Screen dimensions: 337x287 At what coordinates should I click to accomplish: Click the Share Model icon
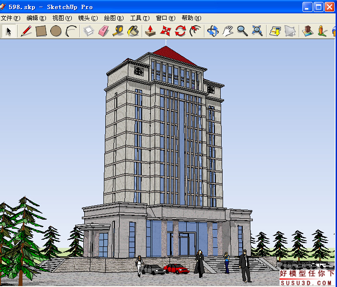coord(290,32)
